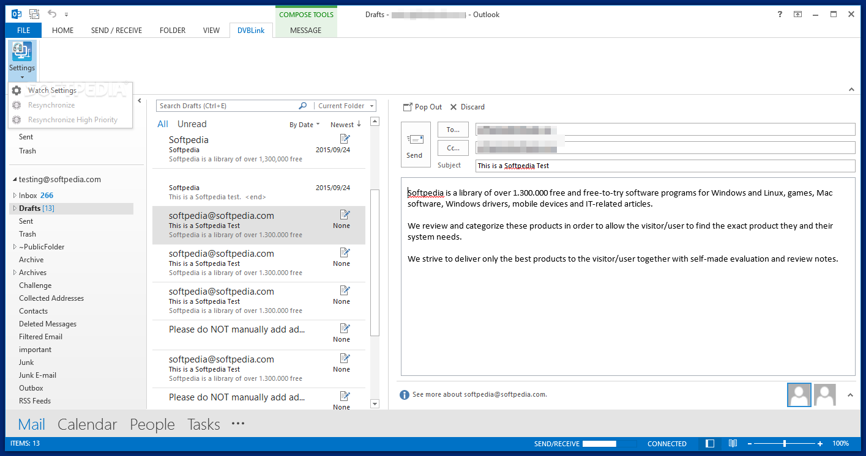Image resolution: width=866 pixels, height=456 pixels.
Task: Click draft icon on first Softpedia 2015/09/24 message
Action: pyautogui.click(x=345, y=139)
